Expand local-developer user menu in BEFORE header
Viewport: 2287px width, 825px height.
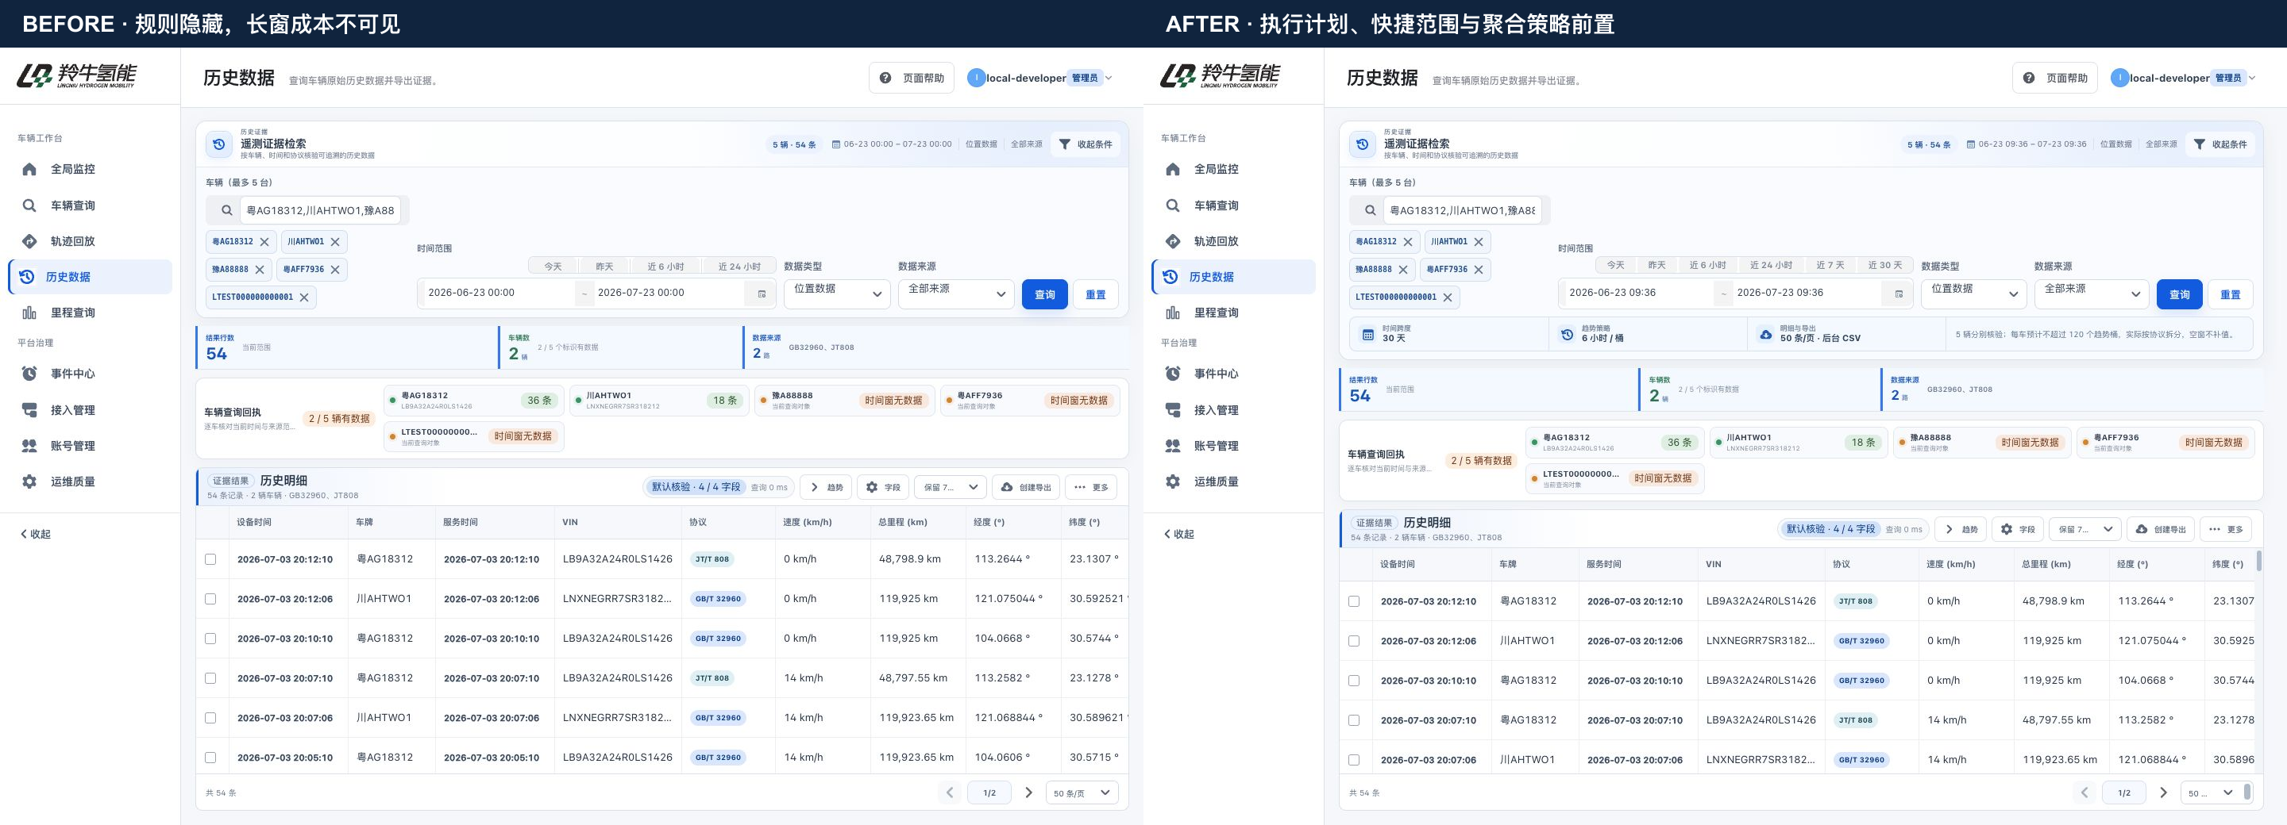point(1039,78)
